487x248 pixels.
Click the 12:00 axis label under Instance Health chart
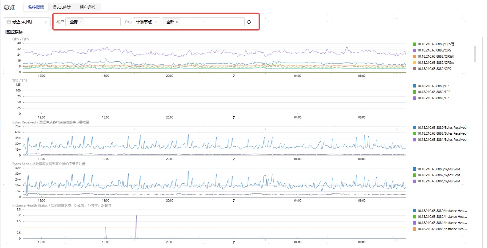tap(42, 242)
